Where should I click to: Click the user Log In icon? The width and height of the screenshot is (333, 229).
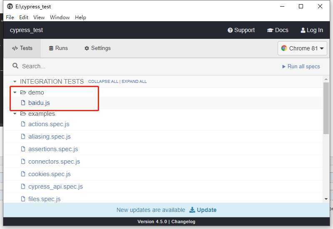(x=303, y=30)
